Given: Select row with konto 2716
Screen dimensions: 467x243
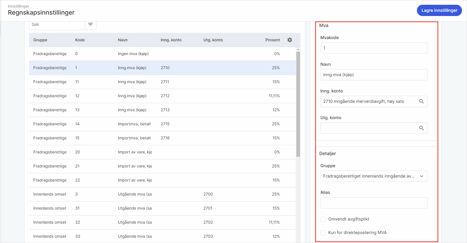Looking at the screenshot, I should click(162, 138).
